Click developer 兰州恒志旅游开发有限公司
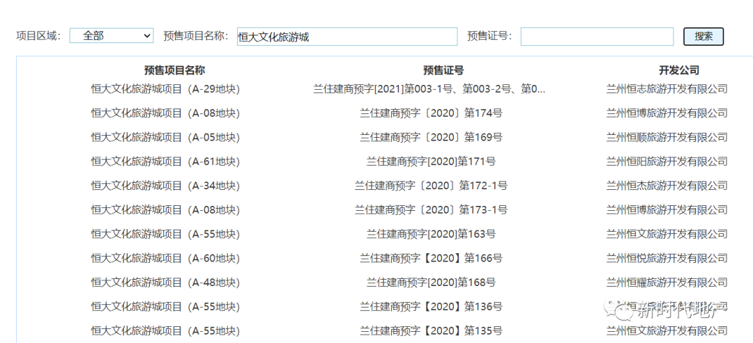753x343 pixels. 667,88
